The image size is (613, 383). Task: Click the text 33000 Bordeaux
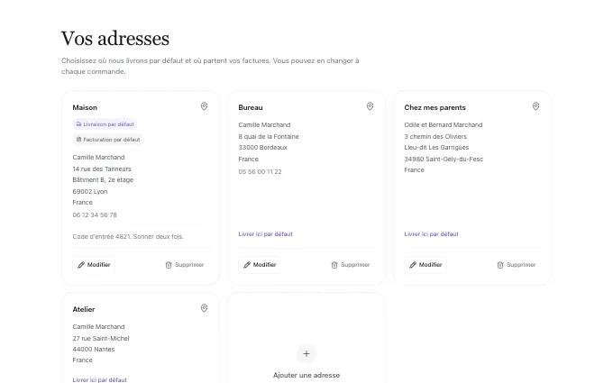point(262,147)
